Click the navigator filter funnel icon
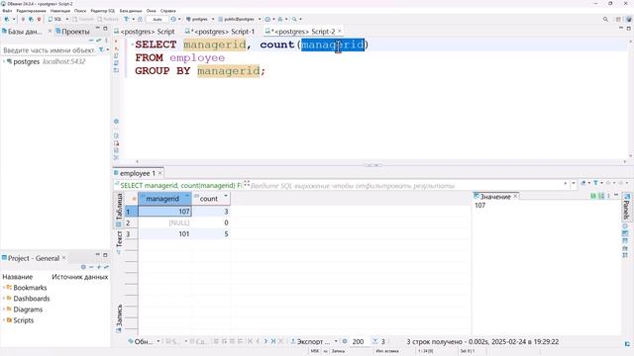 [101, 50]
